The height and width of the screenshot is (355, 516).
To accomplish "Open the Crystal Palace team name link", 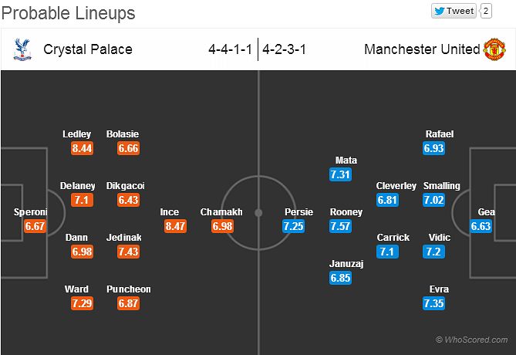I will [x=88, y=49].
